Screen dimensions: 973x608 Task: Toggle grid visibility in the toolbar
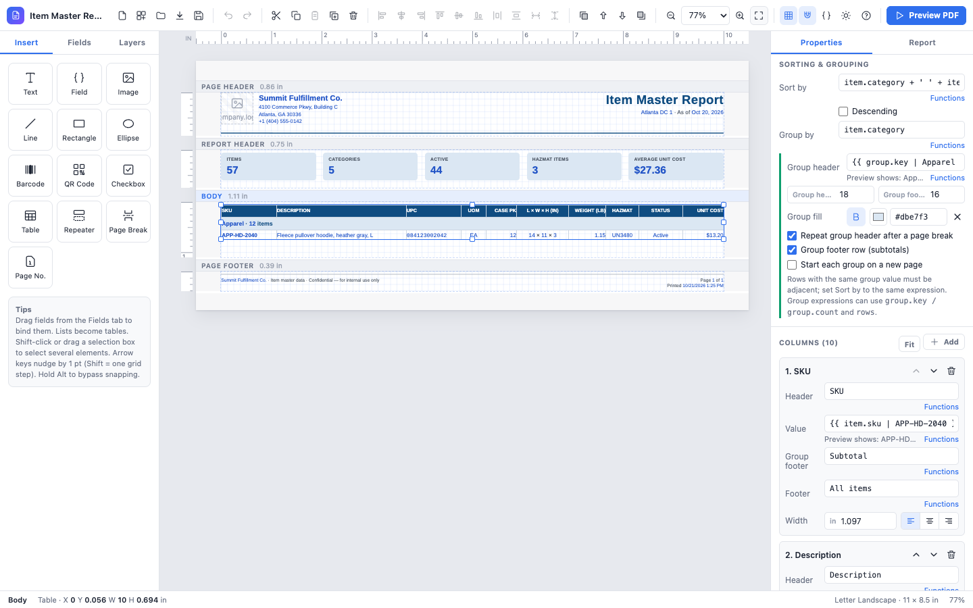pos(789,16)
